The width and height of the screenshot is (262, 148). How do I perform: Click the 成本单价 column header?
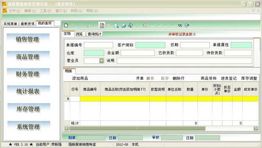251,89
